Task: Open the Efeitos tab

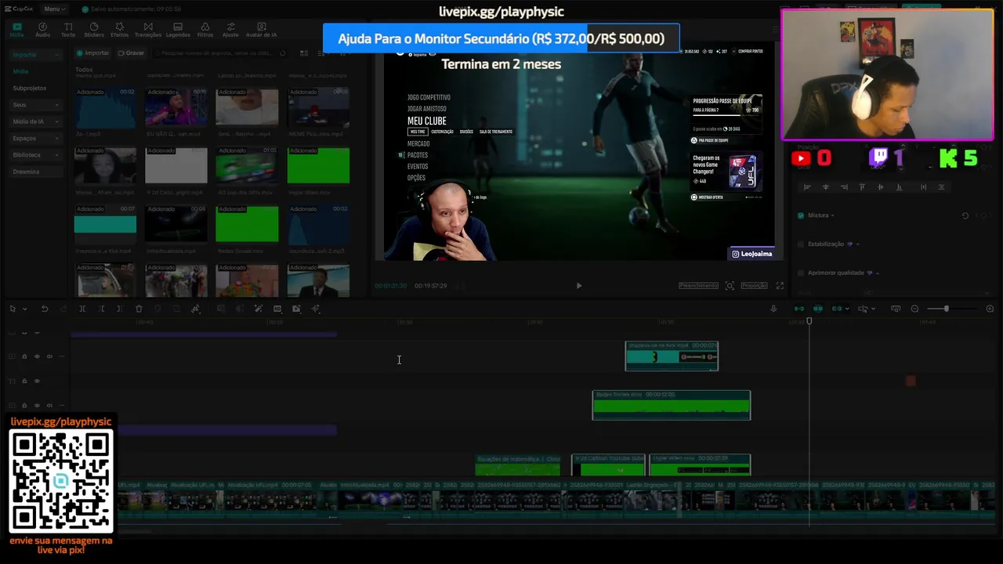Action: click(119, 30)
